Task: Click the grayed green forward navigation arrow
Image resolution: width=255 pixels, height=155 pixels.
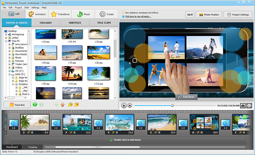Action: (42, 104)
